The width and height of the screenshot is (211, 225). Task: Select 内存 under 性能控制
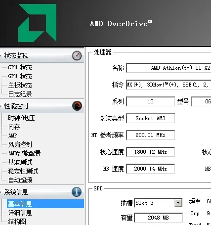pos(14,127)
